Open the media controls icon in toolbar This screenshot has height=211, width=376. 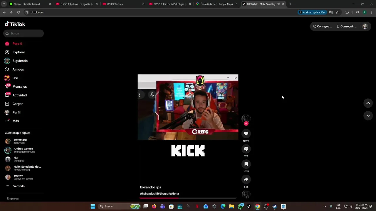(357, 12)
